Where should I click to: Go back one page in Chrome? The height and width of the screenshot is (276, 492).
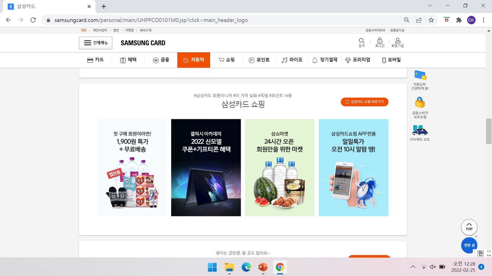pyautogui.click(x=8, y=20)
